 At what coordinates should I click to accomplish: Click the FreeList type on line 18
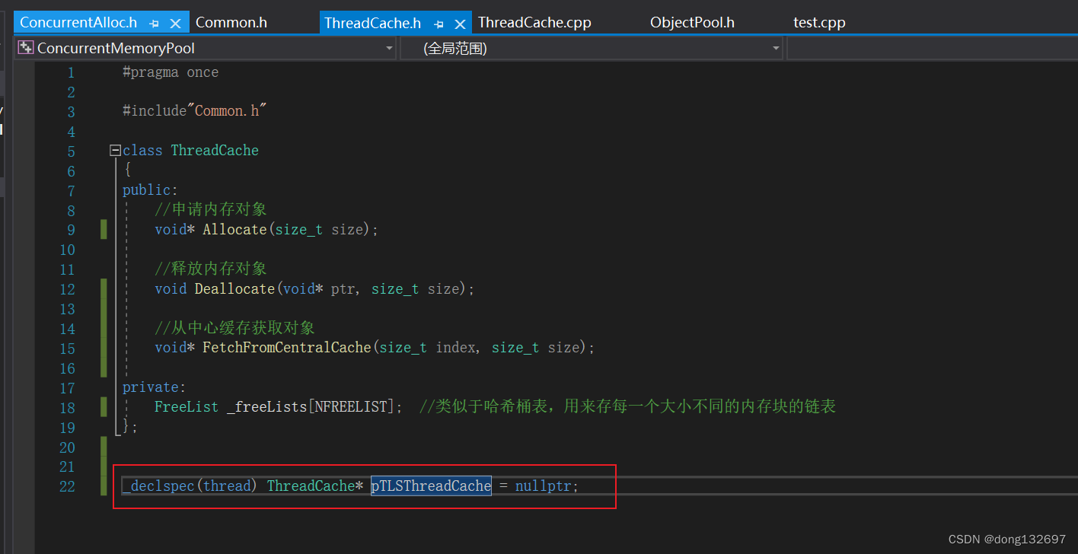coord(187,407)
